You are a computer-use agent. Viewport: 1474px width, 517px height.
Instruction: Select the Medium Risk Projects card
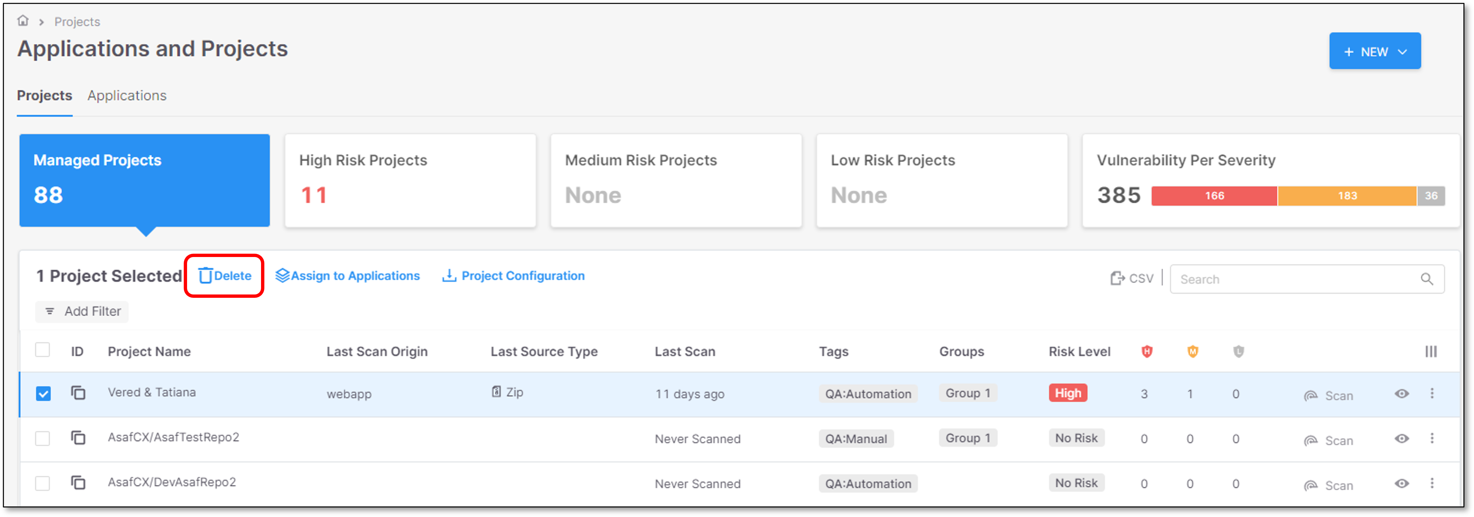click(676, 181)
